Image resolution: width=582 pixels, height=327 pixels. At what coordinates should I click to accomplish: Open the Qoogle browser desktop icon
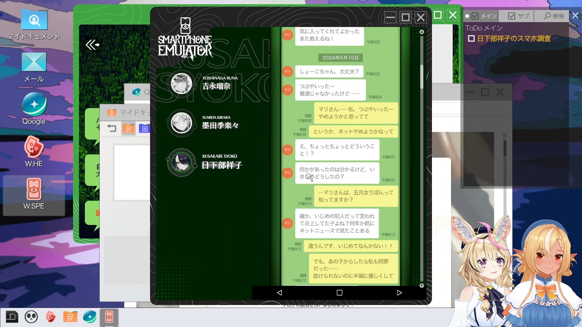click(34, 109)
